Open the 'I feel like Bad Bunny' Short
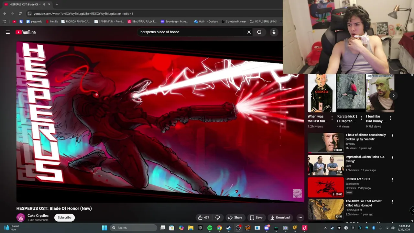This screenshot has width=414, height=233. tap(380, 93)
